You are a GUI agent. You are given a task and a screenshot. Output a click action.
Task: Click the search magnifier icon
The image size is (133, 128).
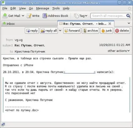click(128, 16)
